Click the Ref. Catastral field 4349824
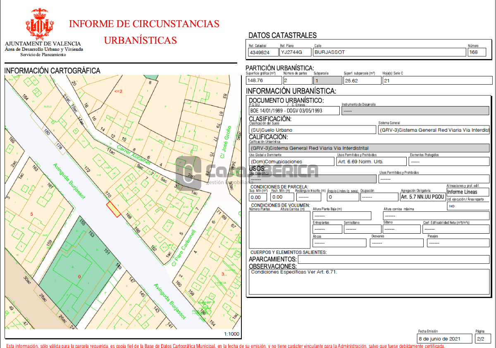The image size is (496, 348). tap(262, 52)
